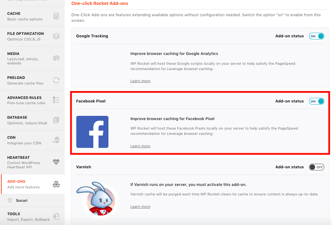
Task: Select the Add-ons cube icon
Action: [56, 183]
